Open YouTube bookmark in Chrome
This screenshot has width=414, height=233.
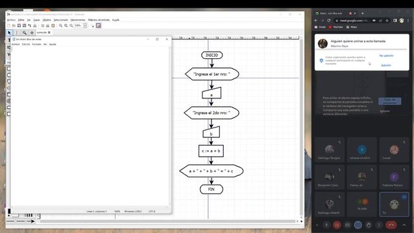[x=336, y=27]
